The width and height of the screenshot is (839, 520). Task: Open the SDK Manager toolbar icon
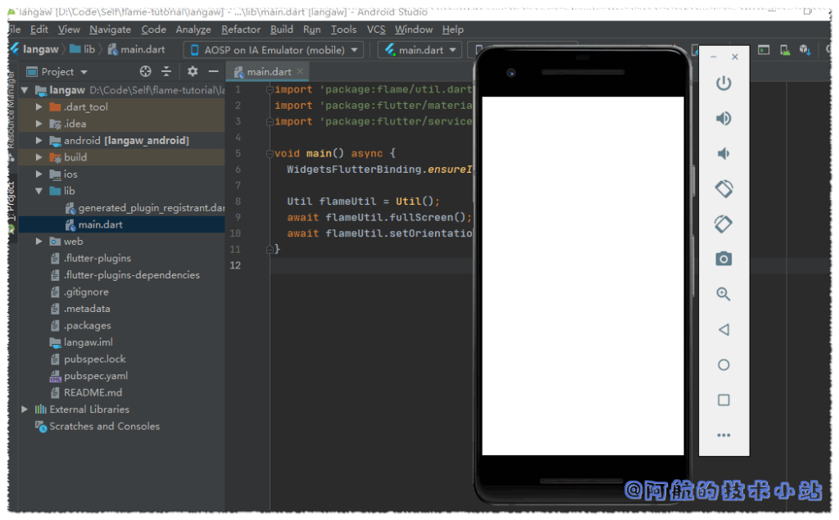tap(805, 50)
